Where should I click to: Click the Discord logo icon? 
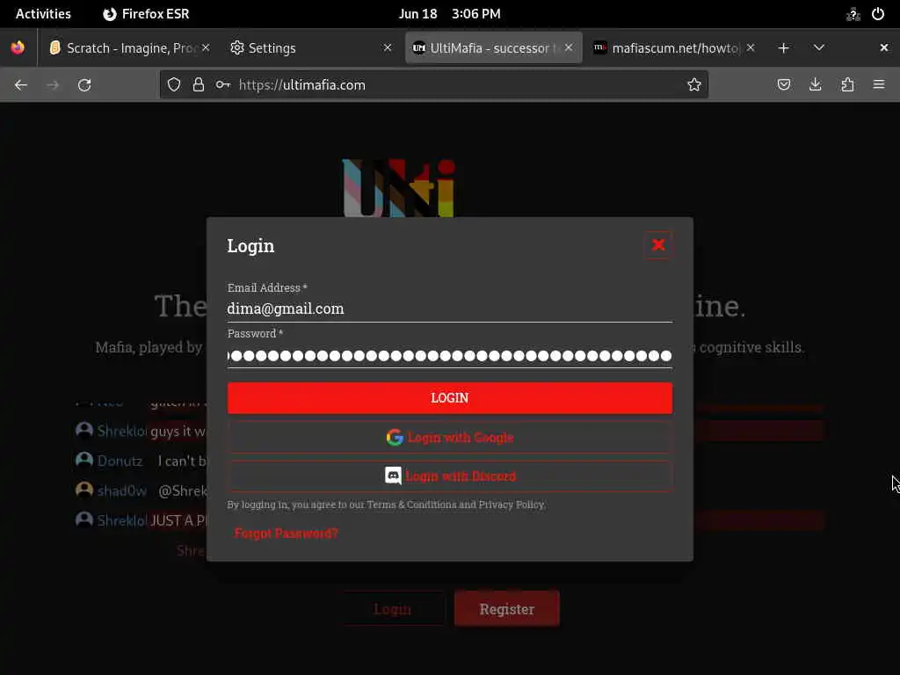393,475
